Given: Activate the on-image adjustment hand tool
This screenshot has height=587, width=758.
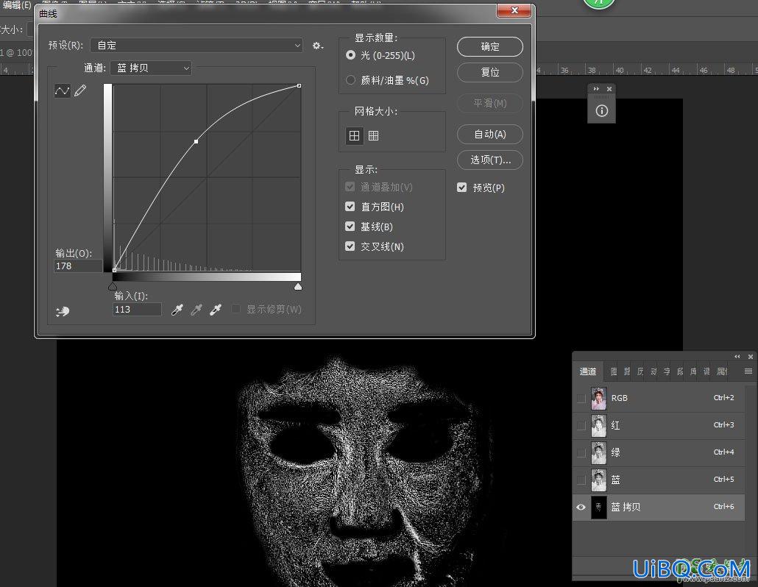Looking at the screenshot, I should (x=63, y=312).
